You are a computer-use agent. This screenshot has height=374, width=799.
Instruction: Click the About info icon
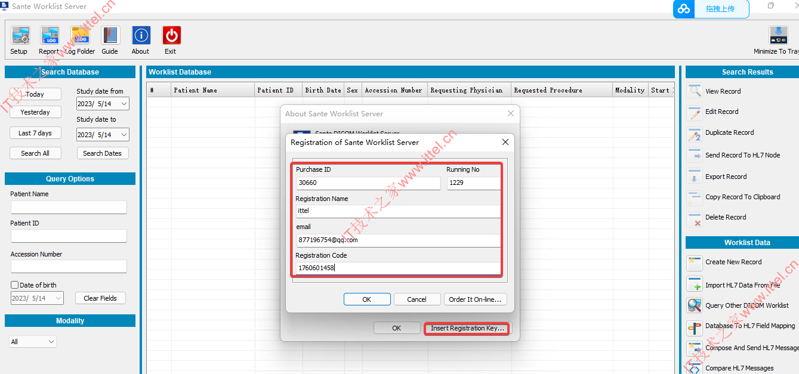coord(141,36)
